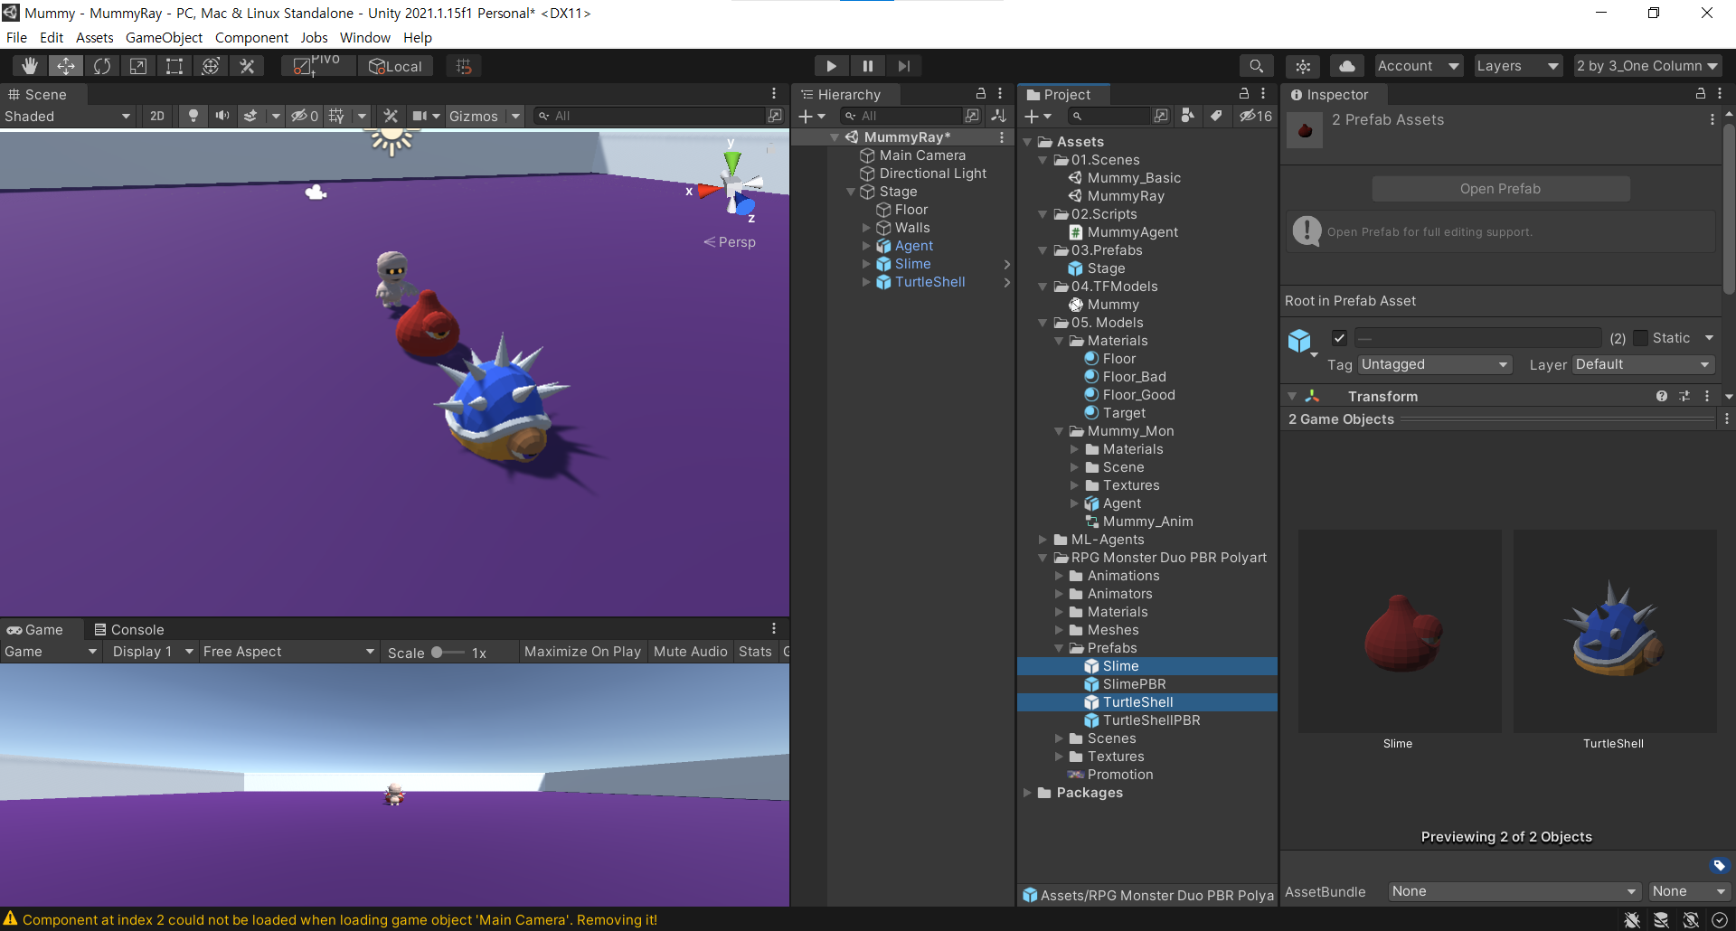The height and width of the screenshot is (931, 1736).
Task: Lock the Hierarchy panel
Action: (x=980, y=94)
